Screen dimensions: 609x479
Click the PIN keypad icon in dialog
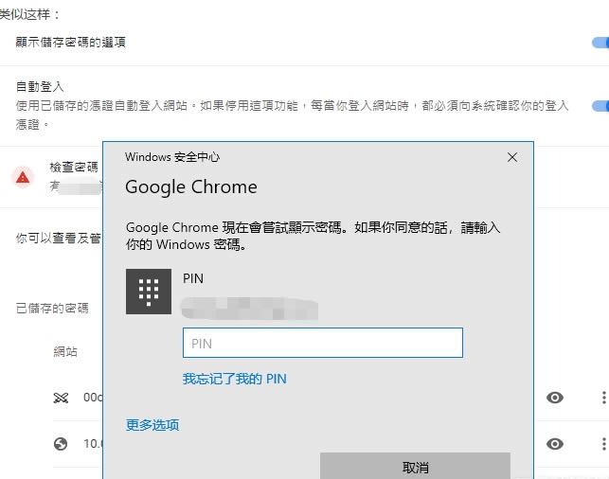(x=149, y=291)
